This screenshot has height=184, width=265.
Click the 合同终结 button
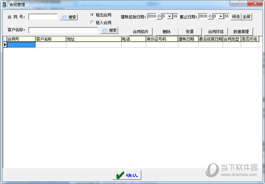click(216, 32)
